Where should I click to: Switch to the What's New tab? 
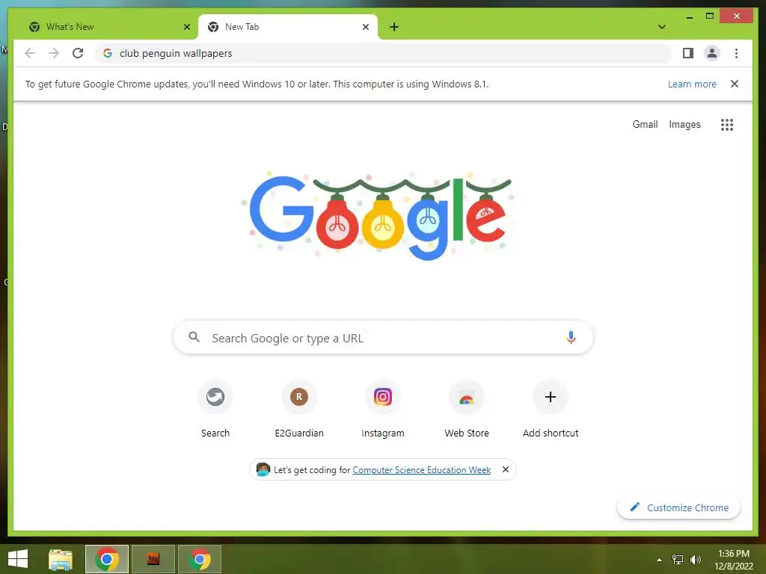coord(108,27)
